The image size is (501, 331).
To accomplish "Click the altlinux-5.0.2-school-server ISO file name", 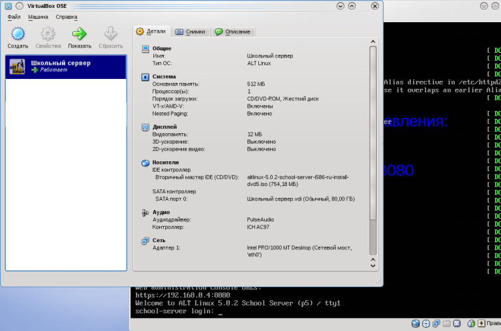I will click(297, 181).
